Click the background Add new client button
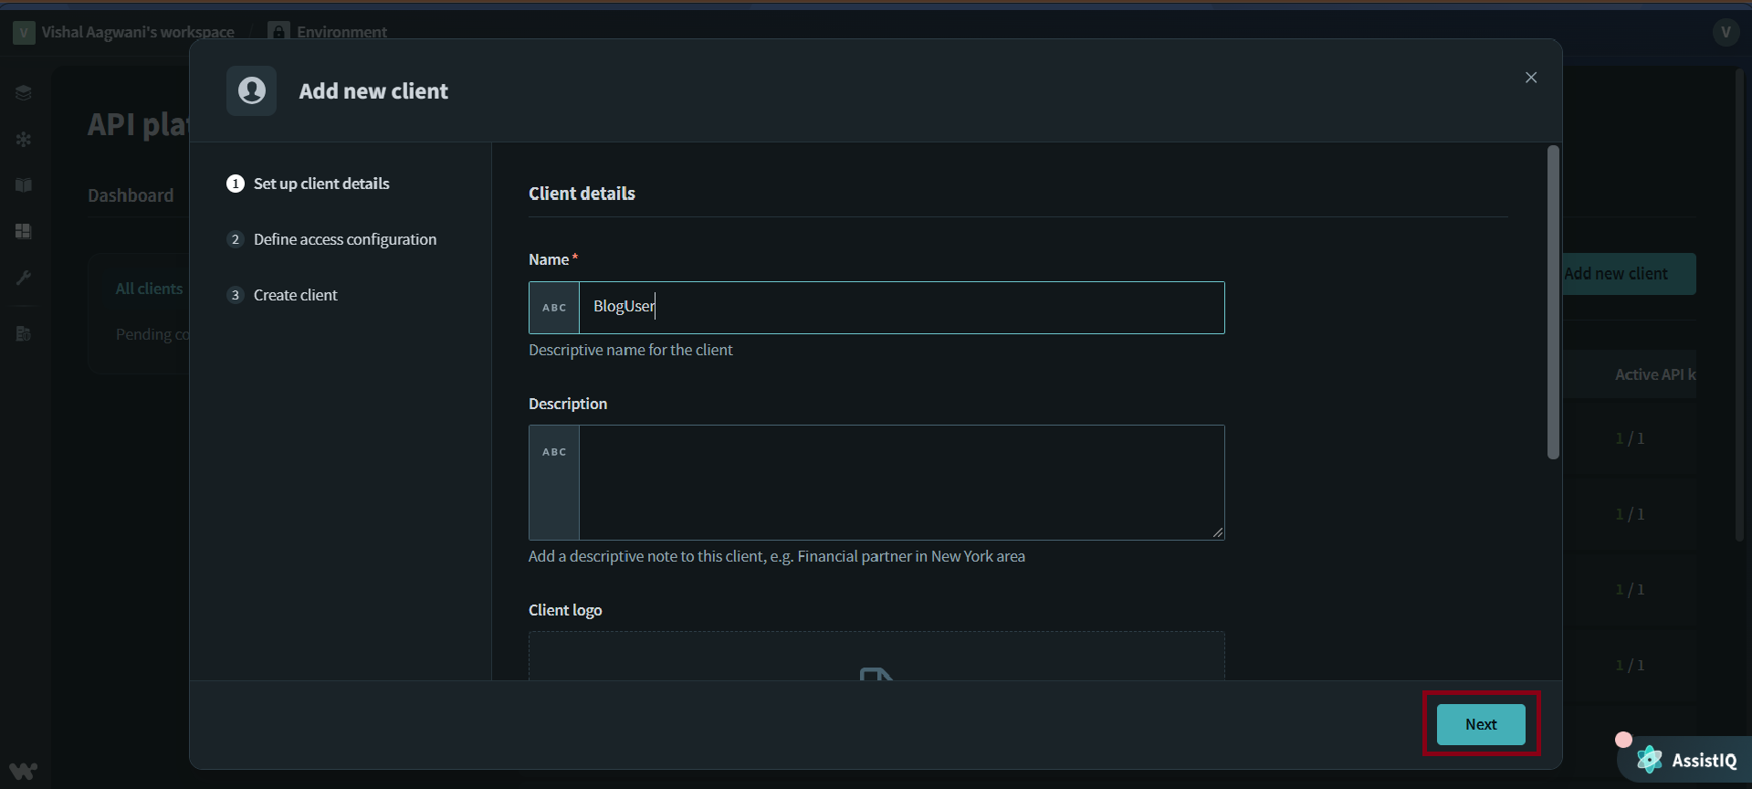This screenshot has width=1752, height=789. click(1630, 274)
